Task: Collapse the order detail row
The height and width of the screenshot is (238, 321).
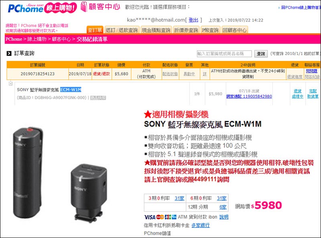Action: 11,83
